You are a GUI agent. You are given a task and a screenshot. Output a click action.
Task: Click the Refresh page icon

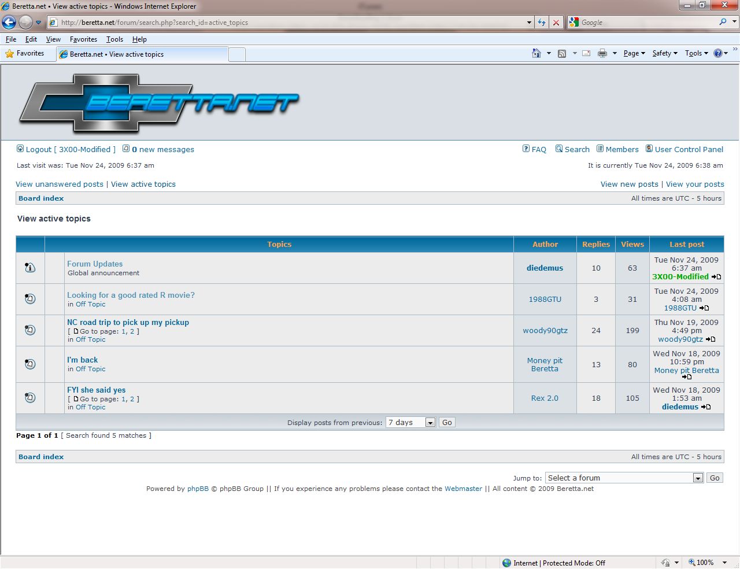coord(542,23)
